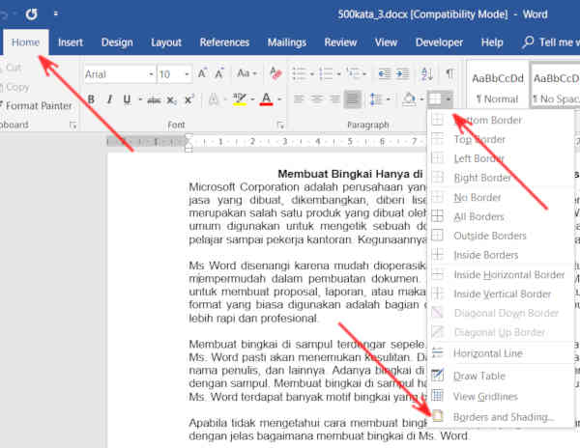
Task: Open the Review tab
Action: (340, 42)
